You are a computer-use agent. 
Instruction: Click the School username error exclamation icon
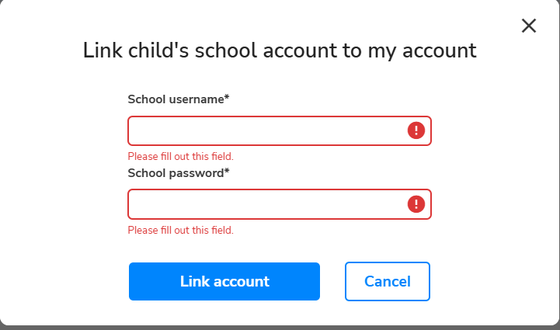(416, 130)
